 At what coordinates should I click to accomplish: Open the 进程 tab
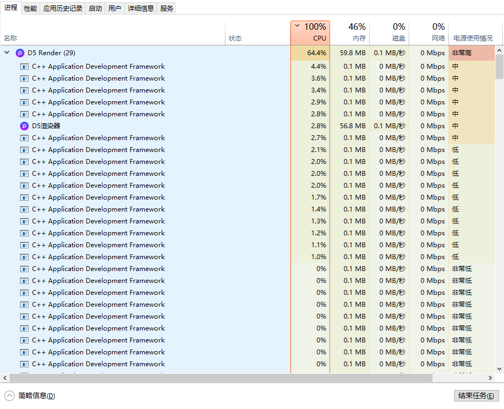click(x=11, y=8)
